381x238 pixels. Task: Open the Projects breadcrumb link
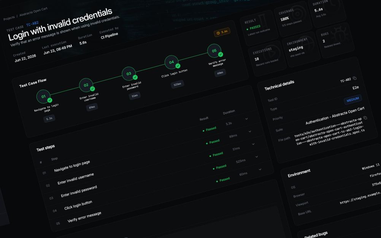pos(9,18)
